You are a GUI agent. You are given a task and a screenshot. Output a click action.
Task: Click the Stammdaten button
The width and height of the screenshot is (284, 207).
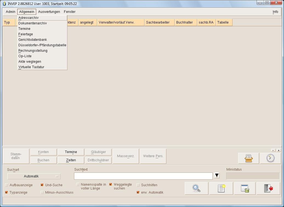pos(16,156)
